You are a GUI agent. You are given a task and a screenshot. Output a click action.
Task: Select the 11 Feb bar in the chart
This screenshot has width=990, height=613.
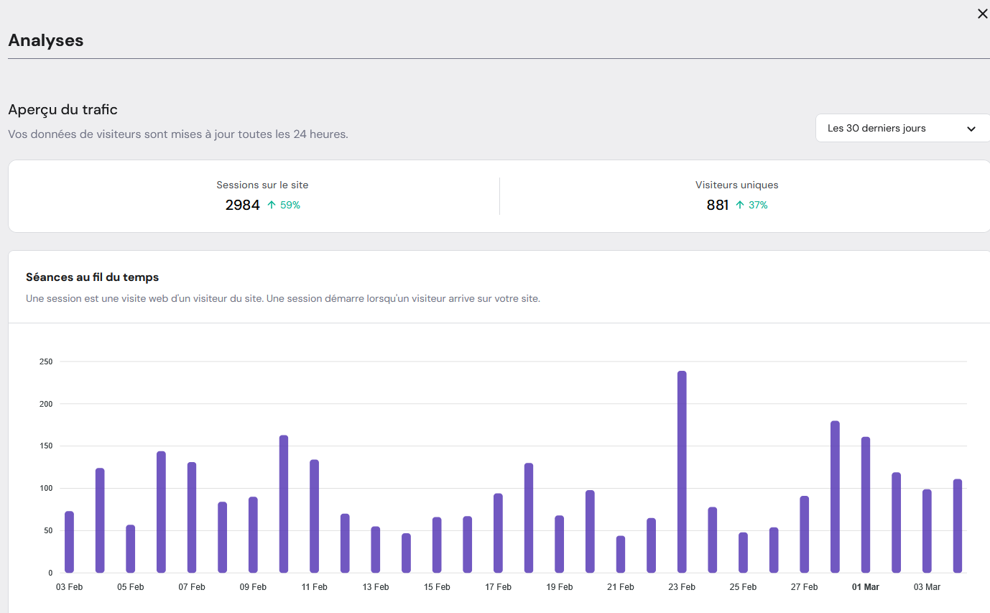[x=314, y=516]
